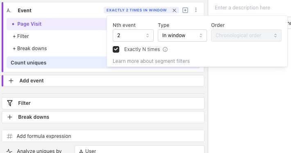The image size is (291, 153).
Task: Click Add formula expression field
Action: coord(103,136)
